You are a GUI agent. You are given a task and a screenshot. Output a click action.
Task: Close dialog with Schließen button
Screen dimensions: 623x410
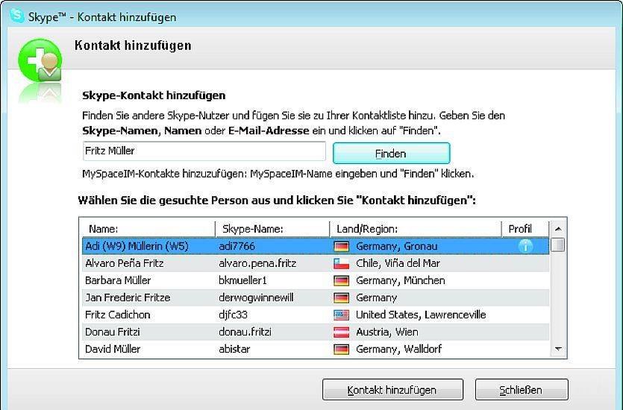(x=522, y=390)
